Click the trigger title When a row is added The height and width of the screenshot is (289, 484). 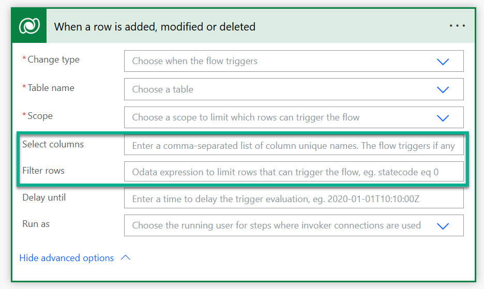[155, 27]
